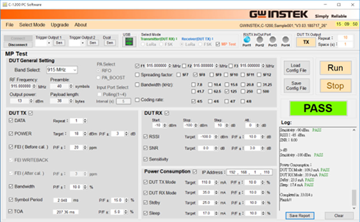Click the Sen button for Trigger Output 2
The height and width of the screenshot is (222, 360).
point(92,43)
